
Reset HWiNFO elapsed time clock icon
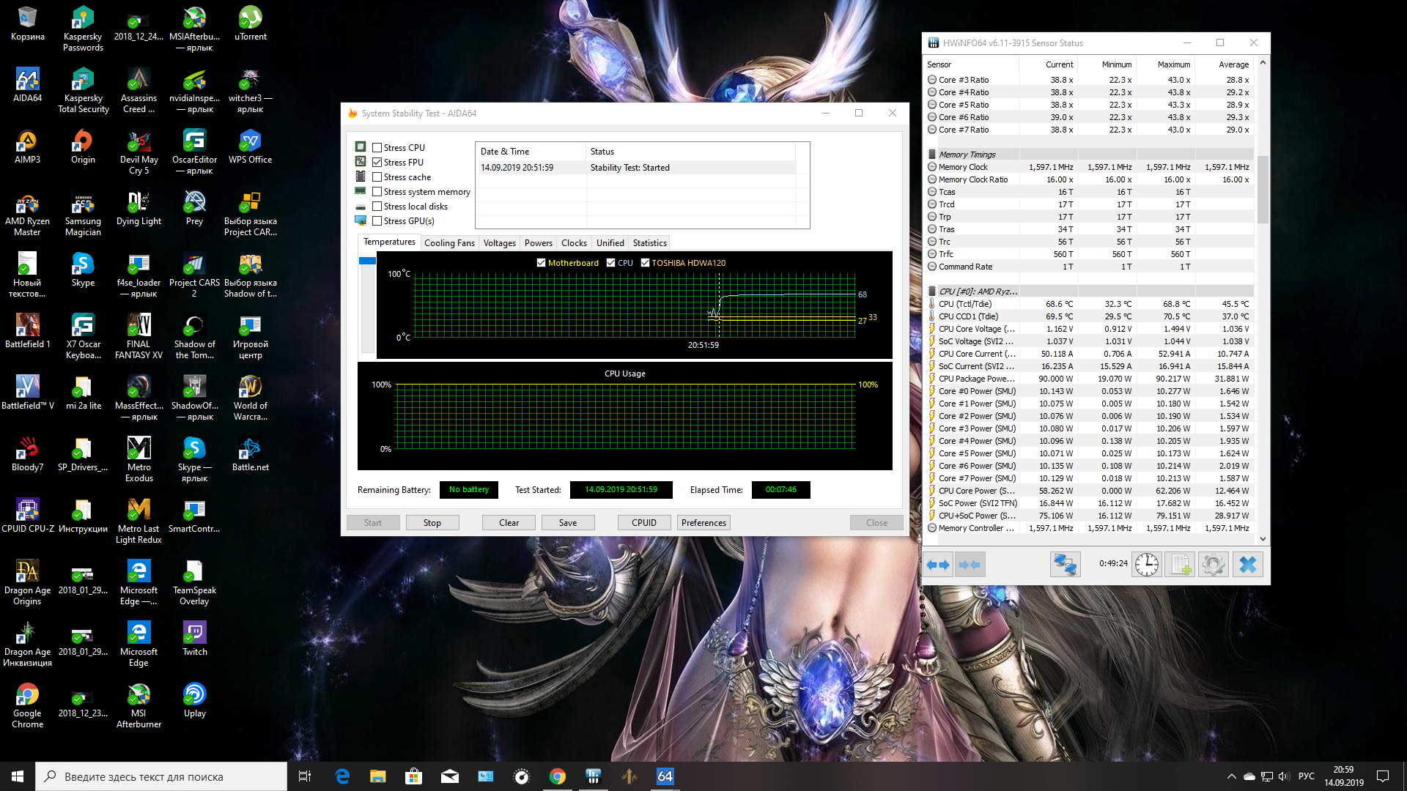click(x=1147, y=565)
